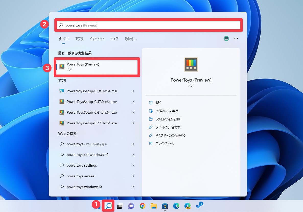Image resolution: width=303 pixels, height=212 pixels.
Task: Select 'powertoys for windows 10' suggestion
Action: point(88,155)
